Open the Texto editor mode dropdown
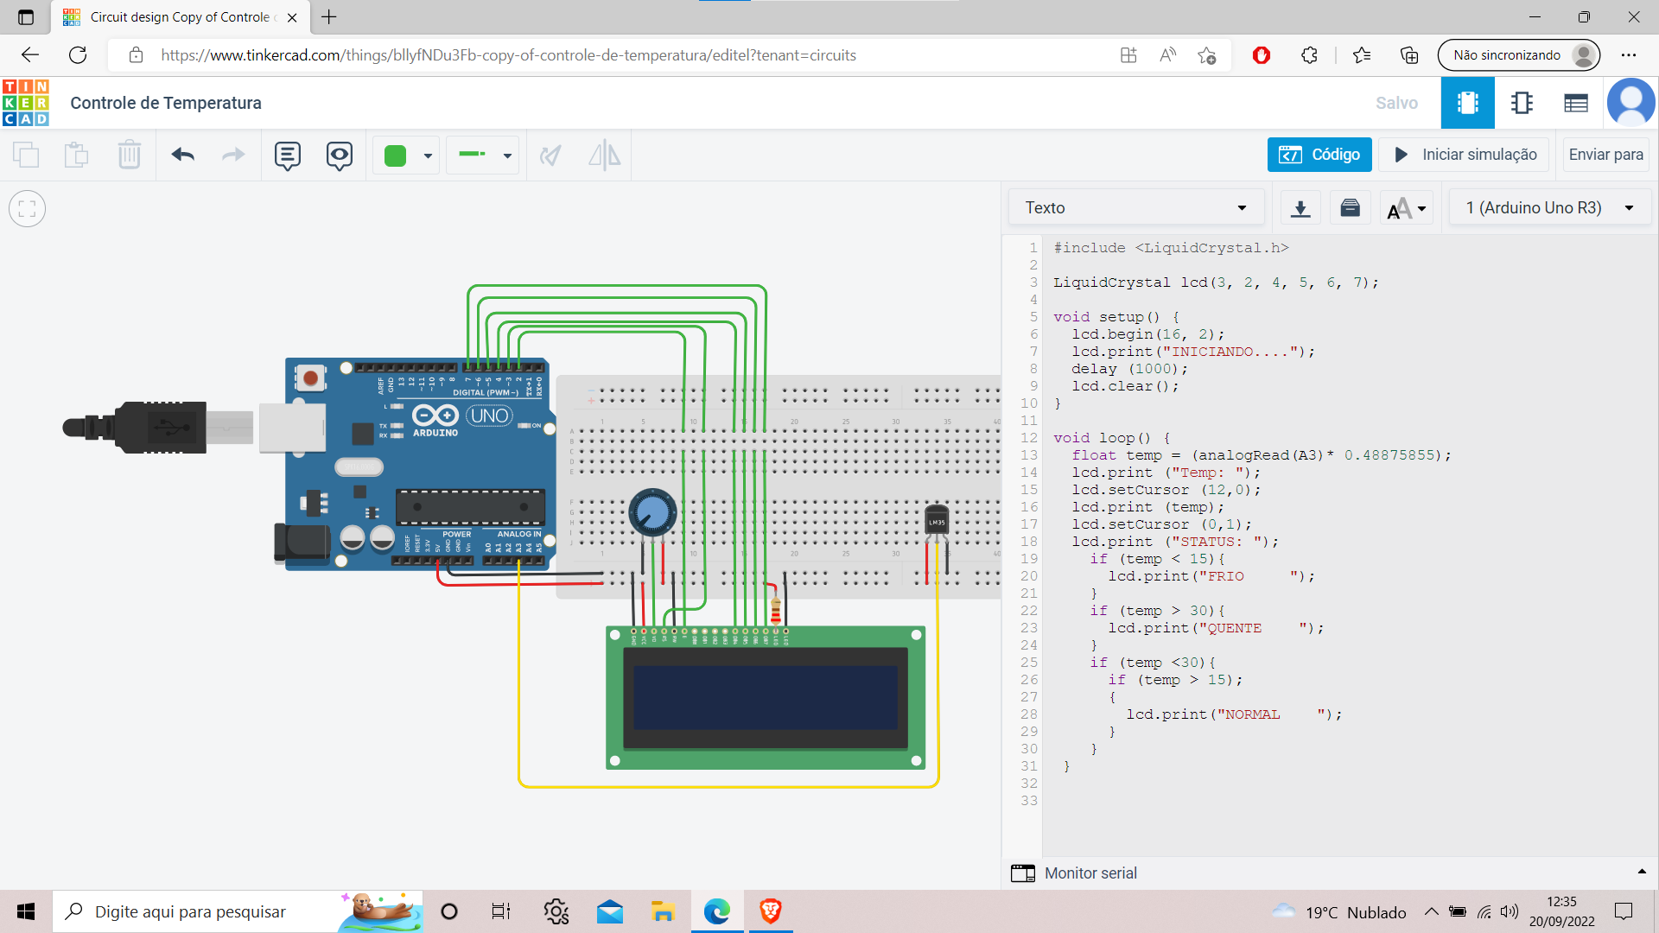Screen dimensions: 1659x933 pos(1135,208)
